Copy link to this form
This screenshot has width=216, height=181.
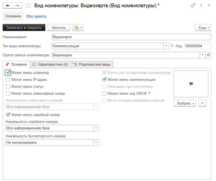[193, 6]
